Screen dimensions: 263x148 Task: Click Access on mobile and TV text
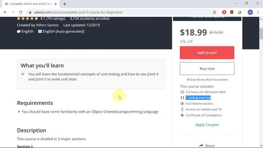203,109
